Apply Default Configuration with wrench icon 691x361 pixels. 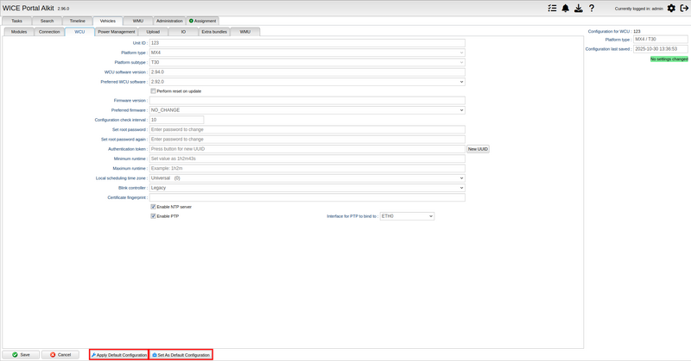pos(119,354)
